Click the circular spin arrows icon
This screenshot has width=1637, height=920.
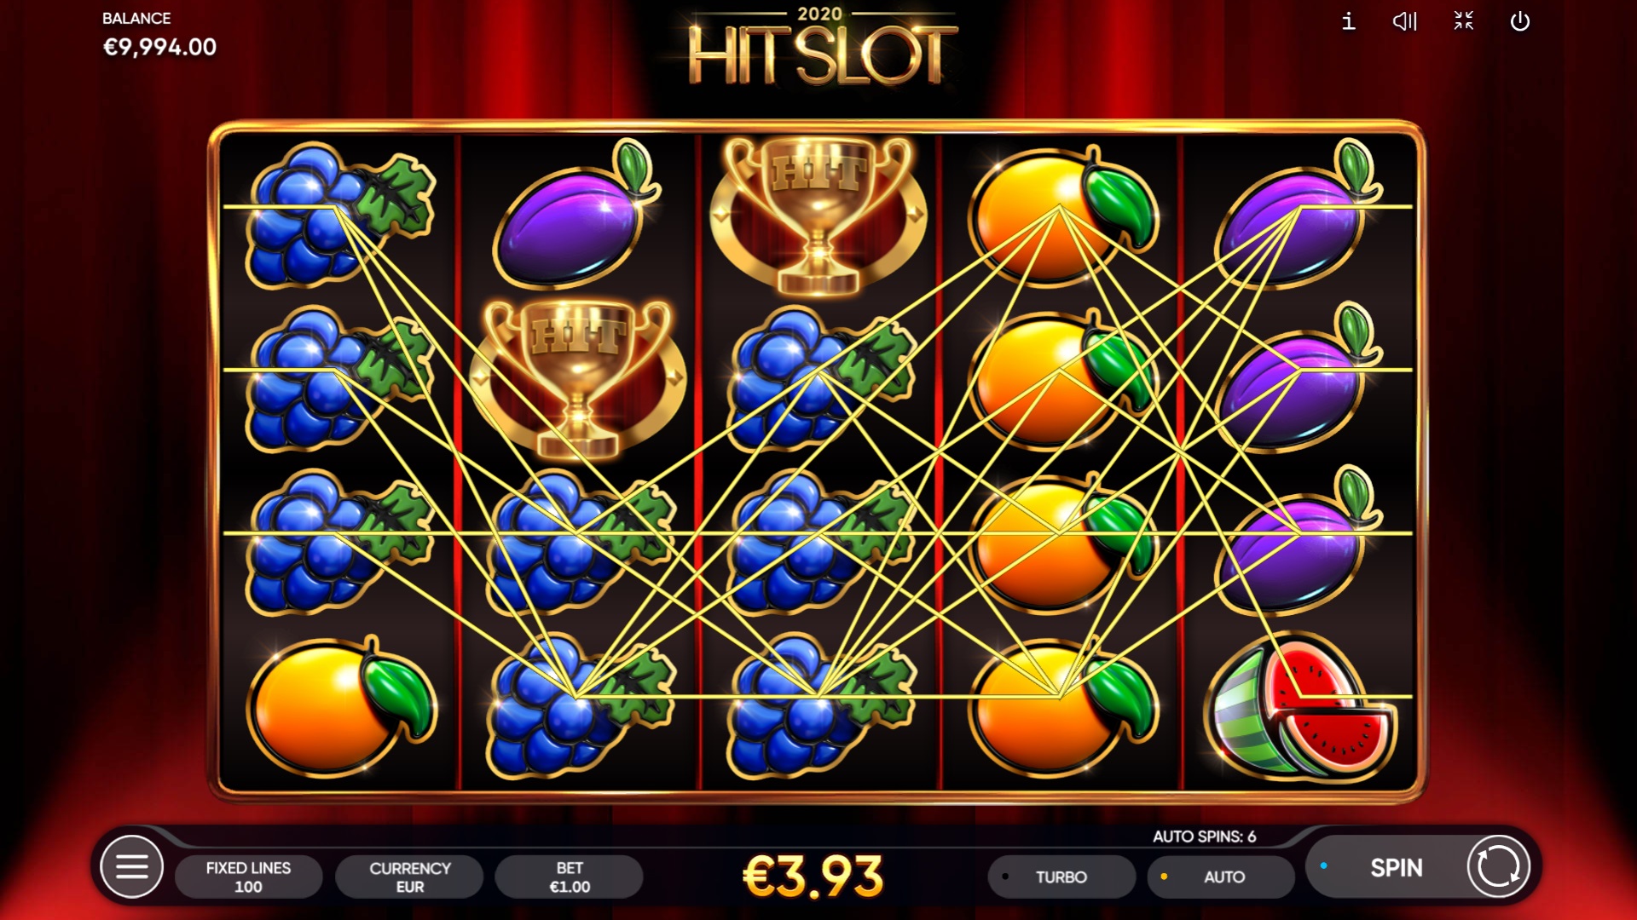[1498, 867]
